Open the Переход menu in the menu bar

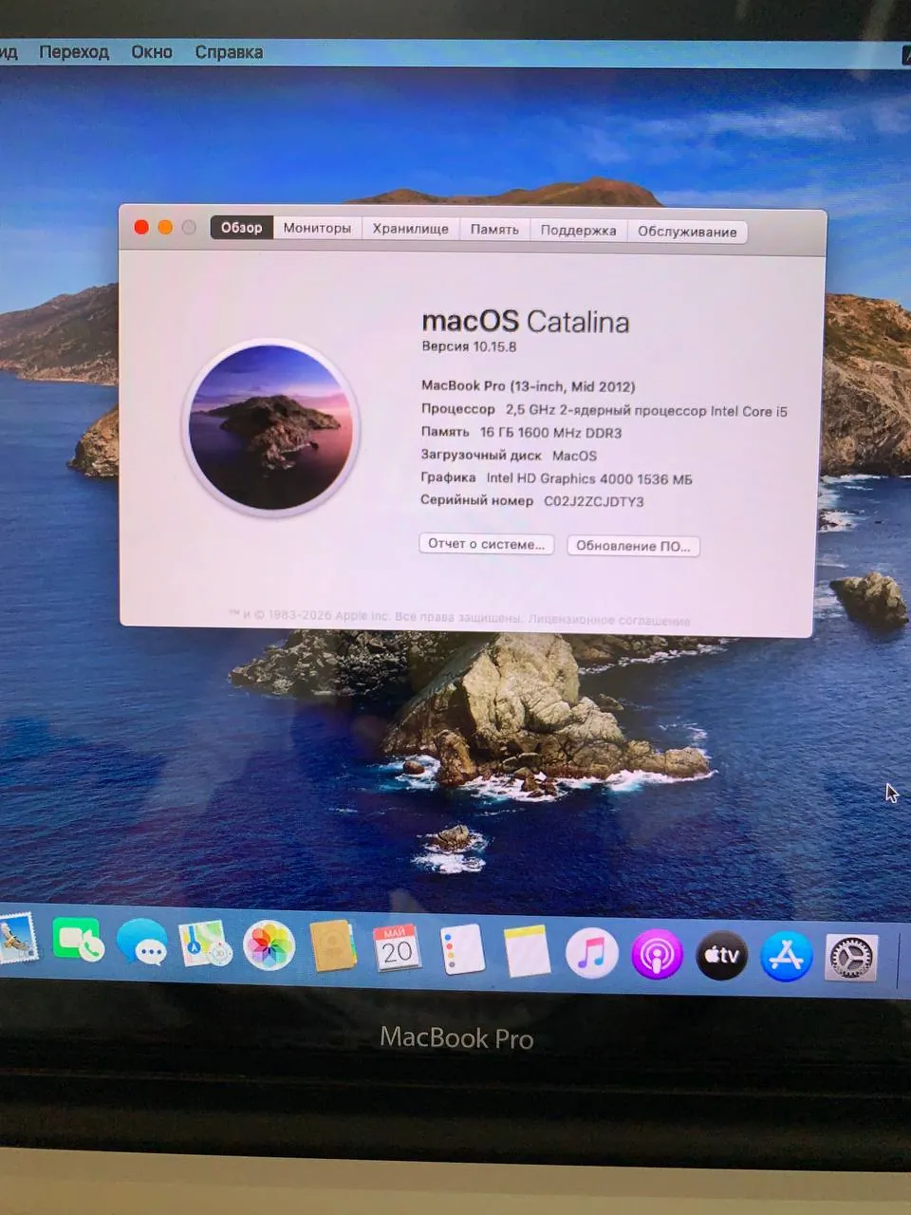74,52
